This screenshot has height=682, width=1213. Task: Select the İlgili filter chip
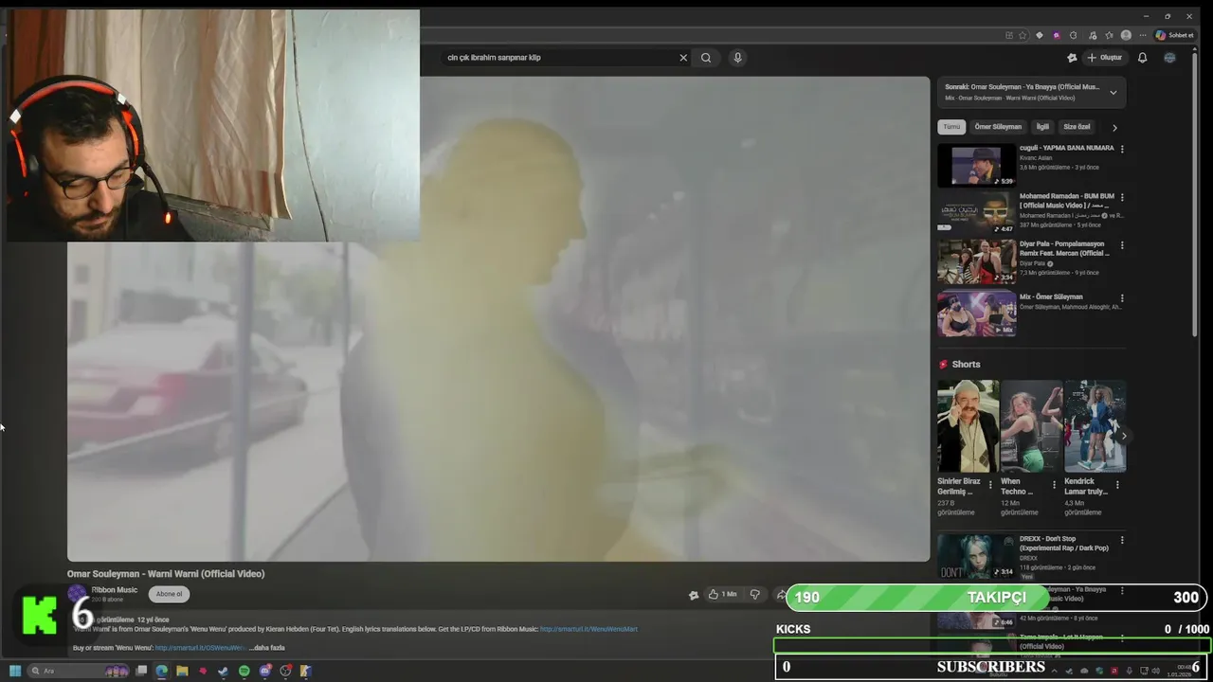tap(1042, 127)
